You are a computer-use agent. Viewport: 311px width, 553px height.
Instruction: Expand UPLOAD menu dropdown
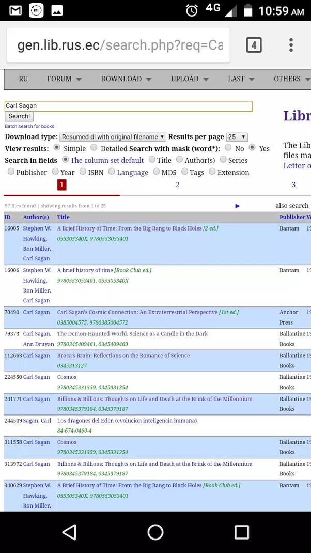point(190,79)
